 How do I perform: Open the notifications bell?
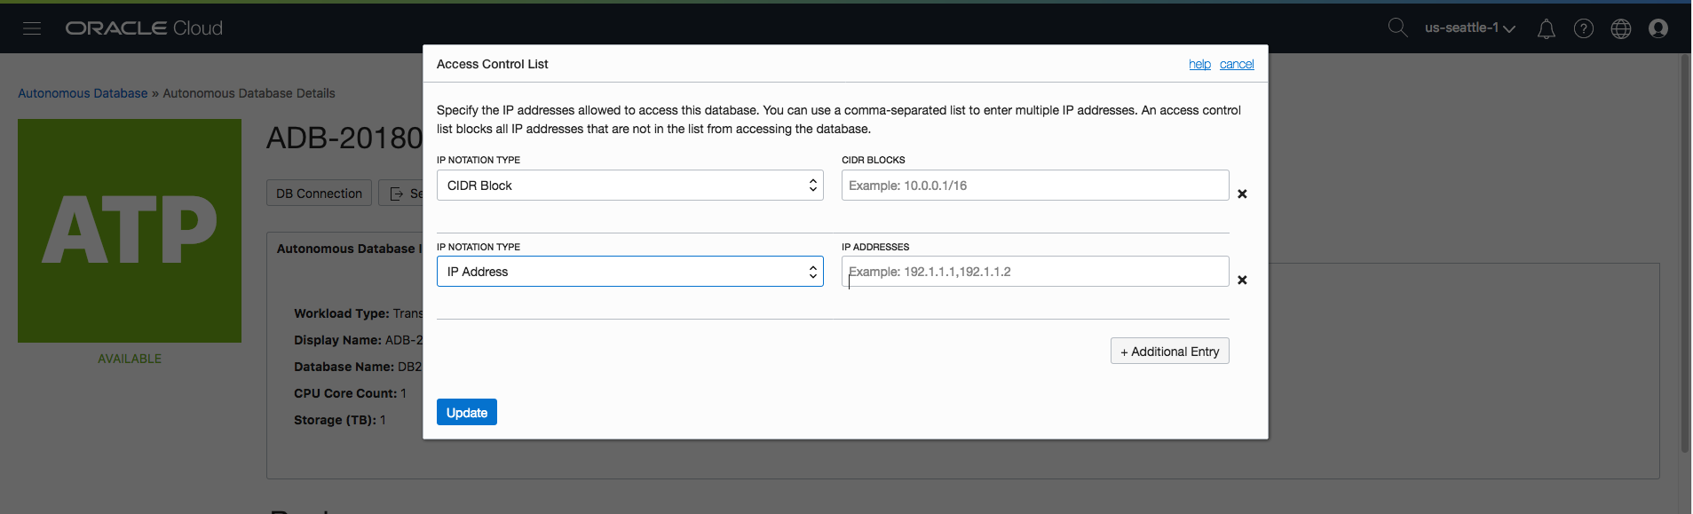point(1546,29)
